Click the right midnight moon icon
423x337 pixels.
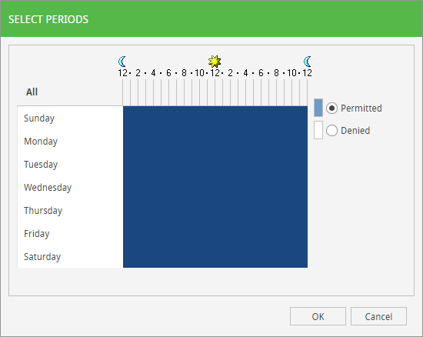click(308, 62)
